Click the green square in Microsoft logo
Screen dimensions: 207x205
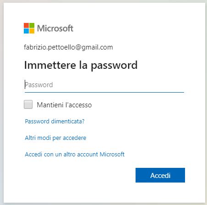32,25
